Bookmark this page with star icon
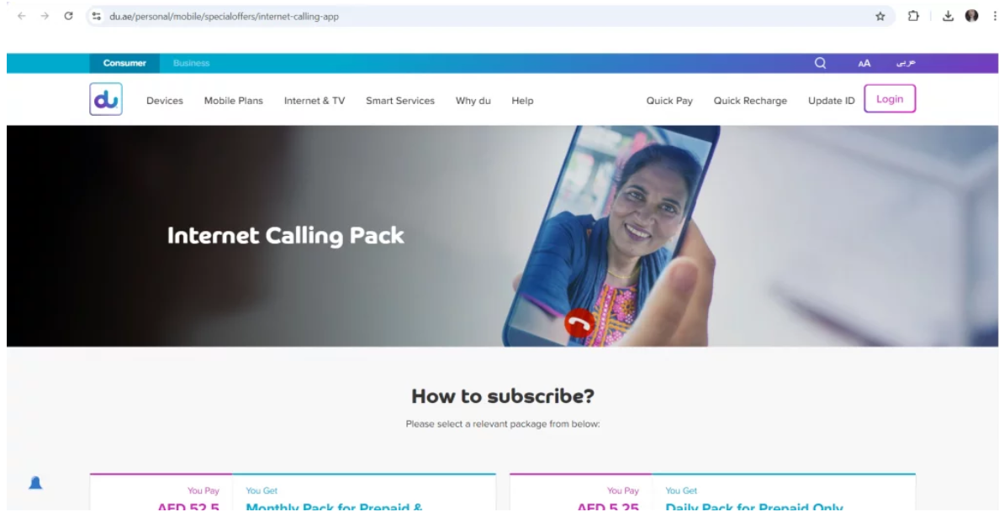The width and height of the screenshot is (999, 512). 880,17
